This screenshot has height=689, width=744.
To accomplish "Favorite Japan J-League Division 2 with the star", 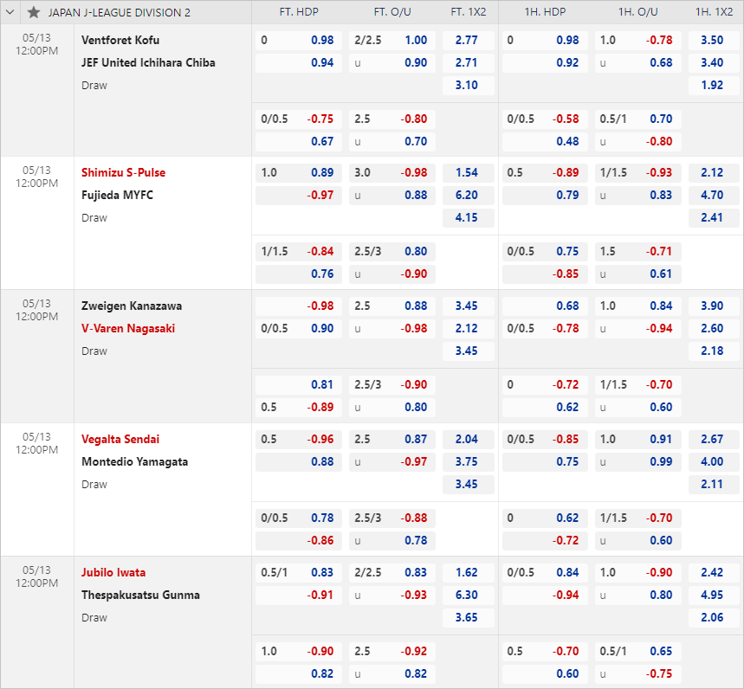I will coord(33,12).
